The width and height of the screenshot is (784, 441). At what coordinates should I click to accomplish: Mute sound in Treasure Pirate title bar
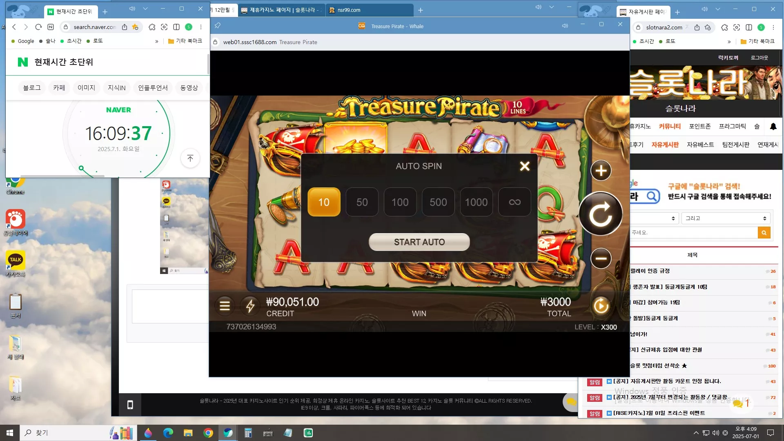pos(565,26)
